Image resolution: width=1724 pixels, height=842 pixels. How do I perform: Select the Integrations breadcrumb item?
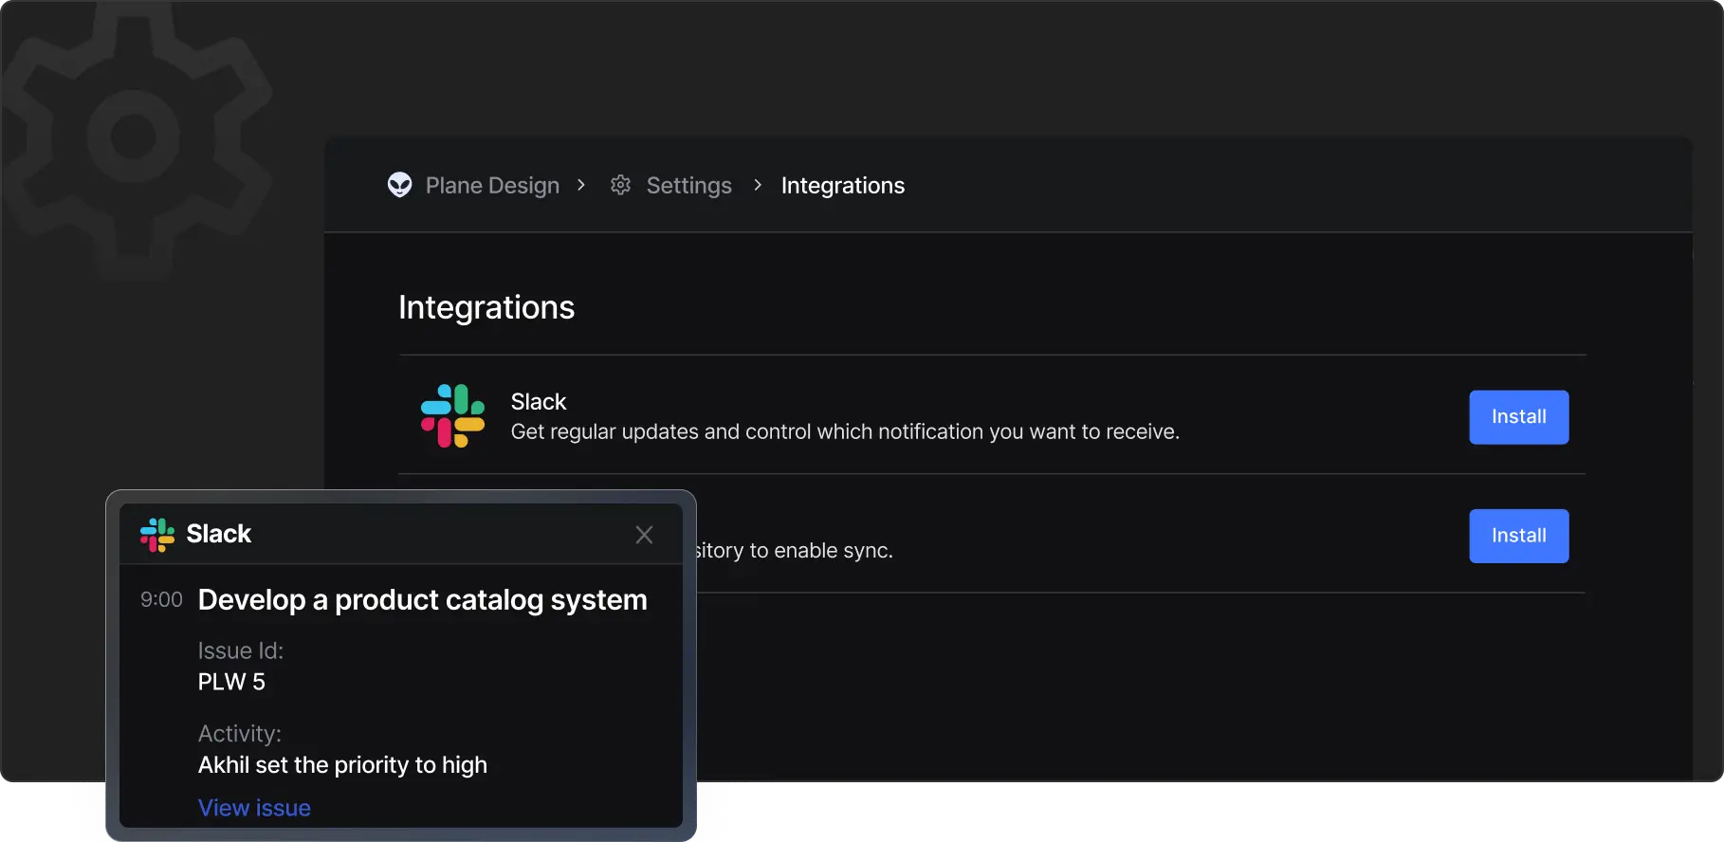(842, 186)
